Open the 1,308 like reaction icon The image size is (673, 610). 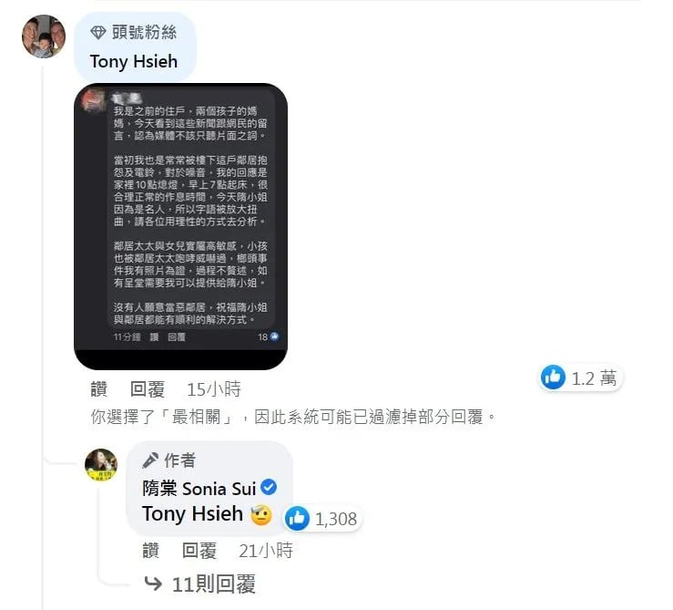297,518
